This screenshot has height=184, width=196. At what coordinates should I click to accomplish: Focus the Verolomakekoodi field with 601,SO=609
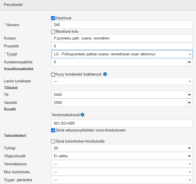[122, 123]
